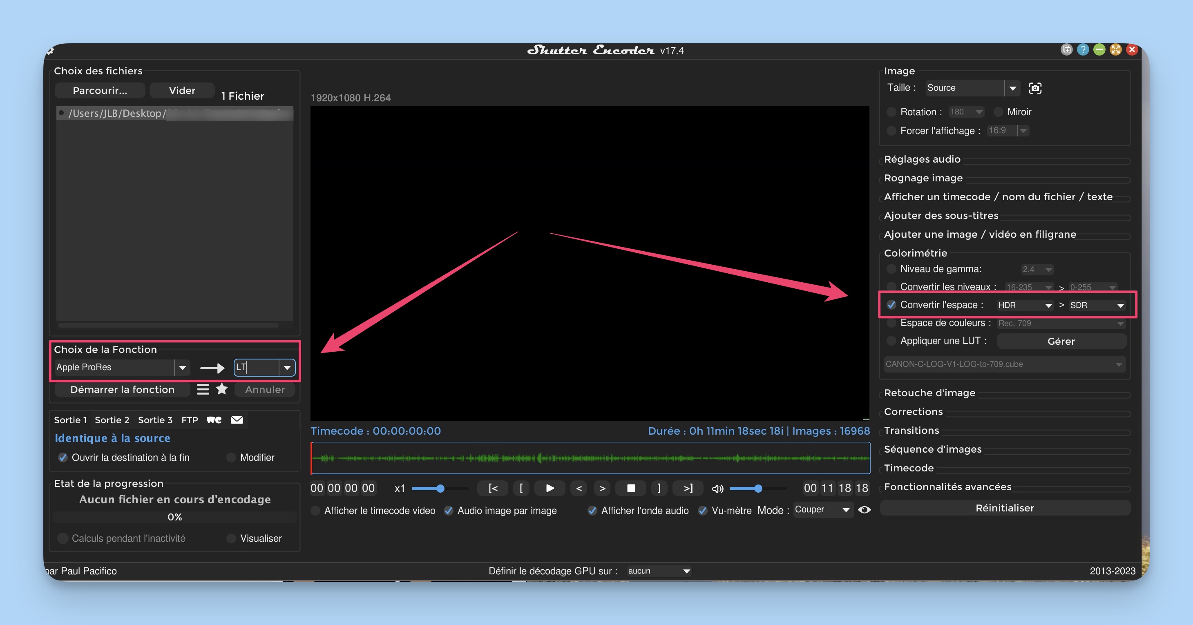Switch to the Sortie 2 tab
The image size is (1193, 625).
click(112, 420)
